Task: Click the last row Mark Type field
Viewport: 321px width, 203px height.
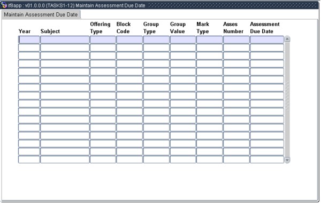Action: 209,159
